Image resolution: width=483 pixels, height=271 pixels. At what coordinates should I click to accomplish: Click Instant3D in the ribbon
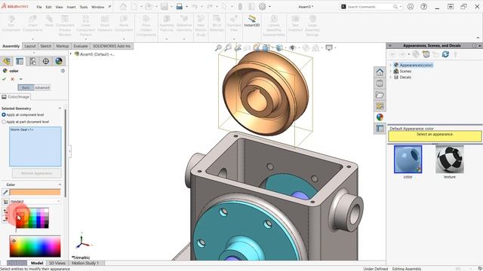point(251,21)
